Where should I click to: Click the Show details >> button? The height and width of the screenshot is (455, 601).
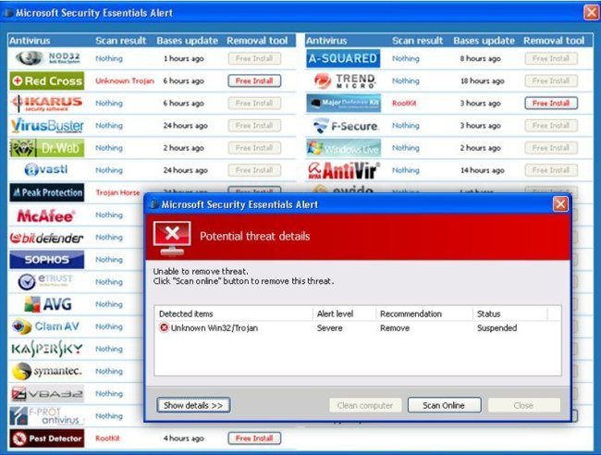(193, 405)
